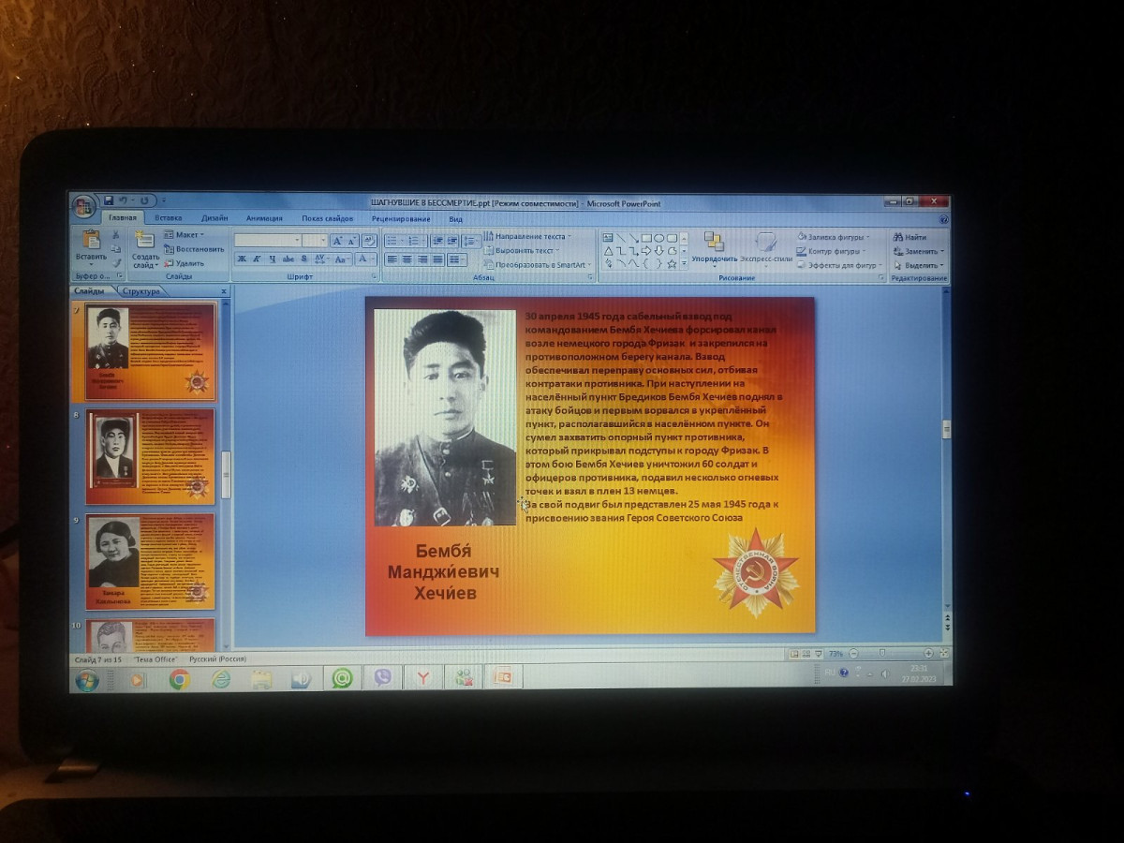Viewport: 1124px width, 843px height.
Task: Click the Find (Найти) binoculars button
Action: 910,237
